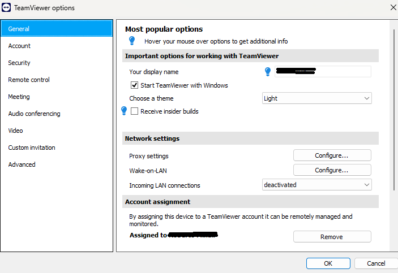Uncheck Start TeamViewer with Windows
The width and height of the screenshot is (398, 273).
pyautogui.click(x=134, y=85)
